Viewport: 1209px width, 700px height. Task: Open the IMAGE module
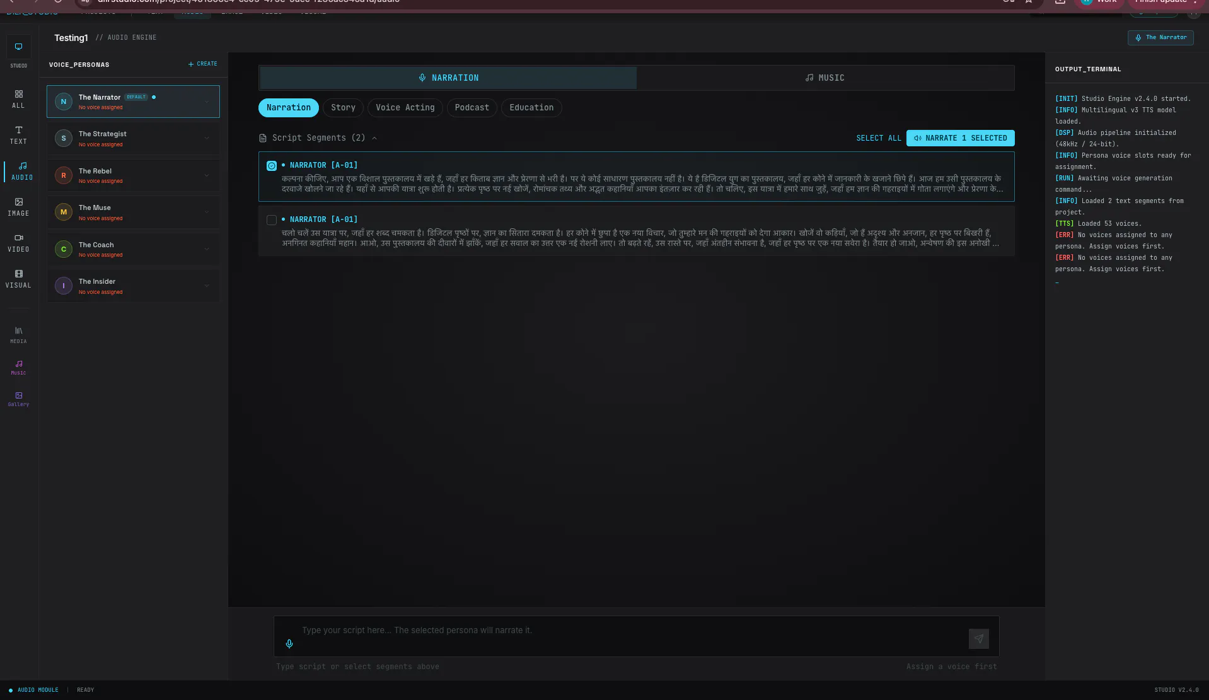[x=18, y=207]
